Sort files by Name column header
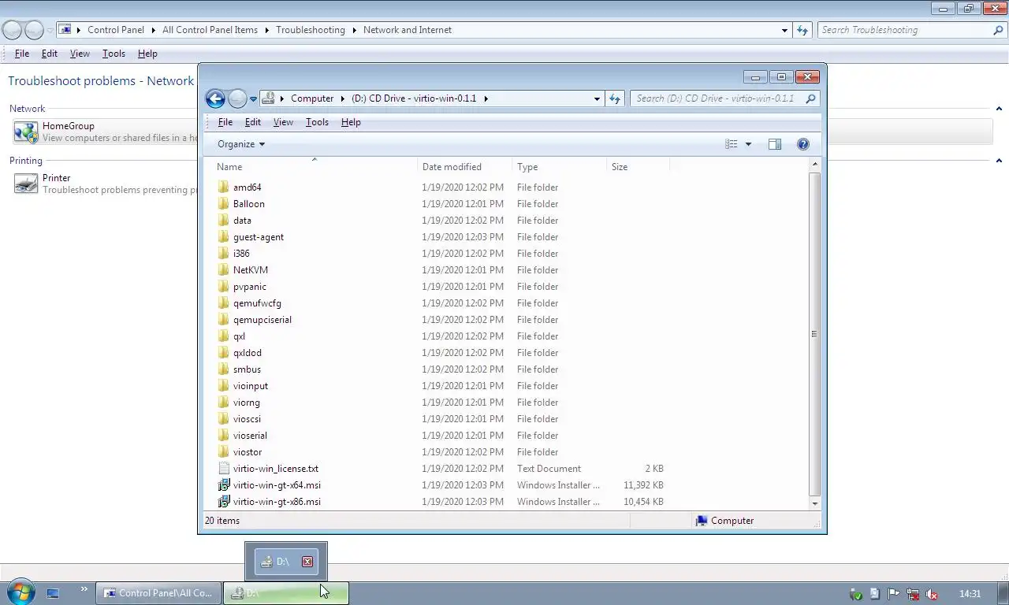1009x605 pixels. click(315, 167)
